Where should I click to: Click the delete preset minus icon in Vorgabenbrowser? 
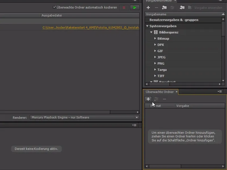(x=156, y=8)
